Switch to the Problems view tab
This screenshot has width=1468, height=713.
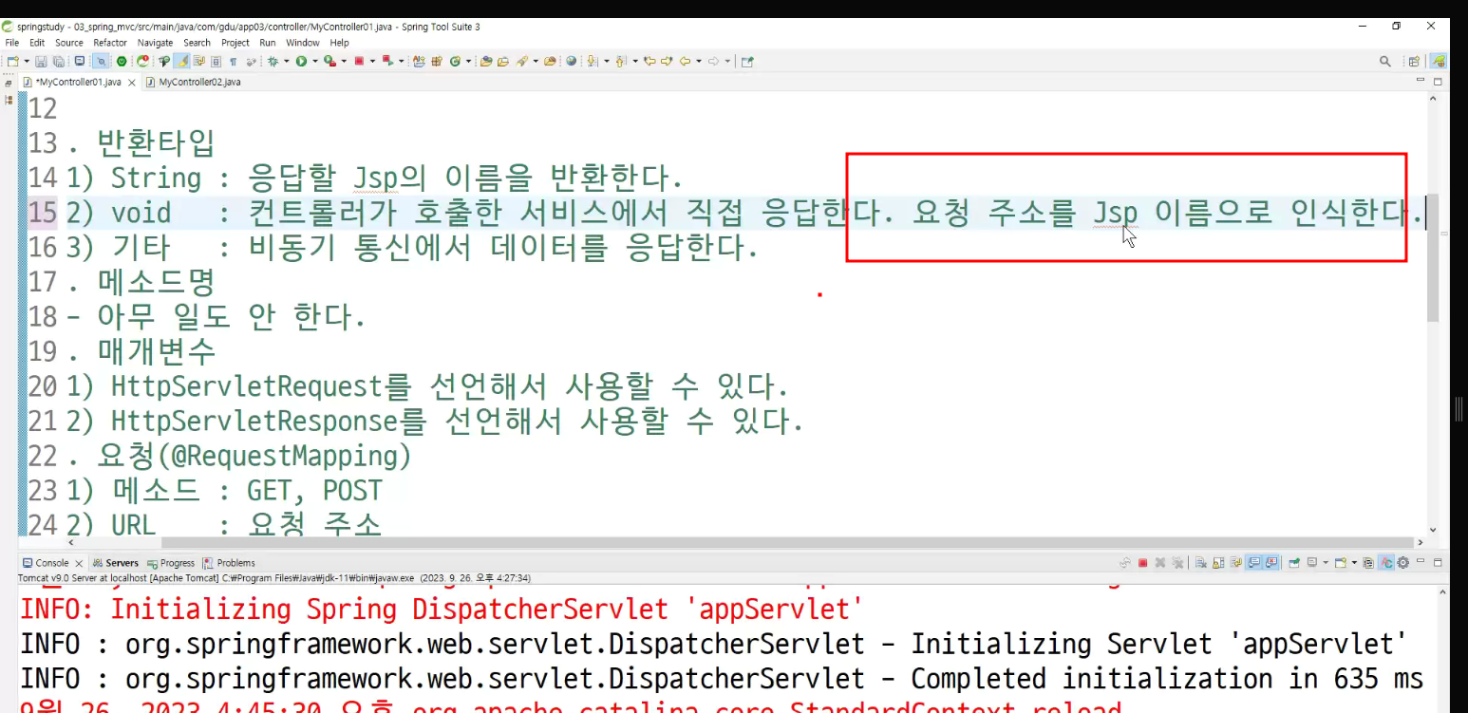click(x=229, y=563)
